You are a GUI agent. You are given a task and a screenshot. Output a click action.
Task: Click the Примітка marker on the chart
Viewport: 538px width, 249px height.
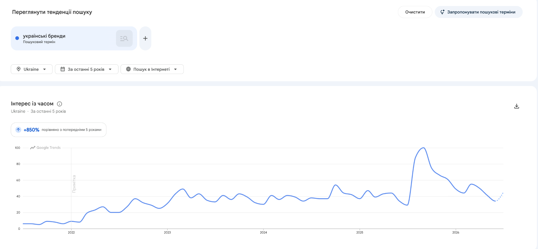coord(74,184)
